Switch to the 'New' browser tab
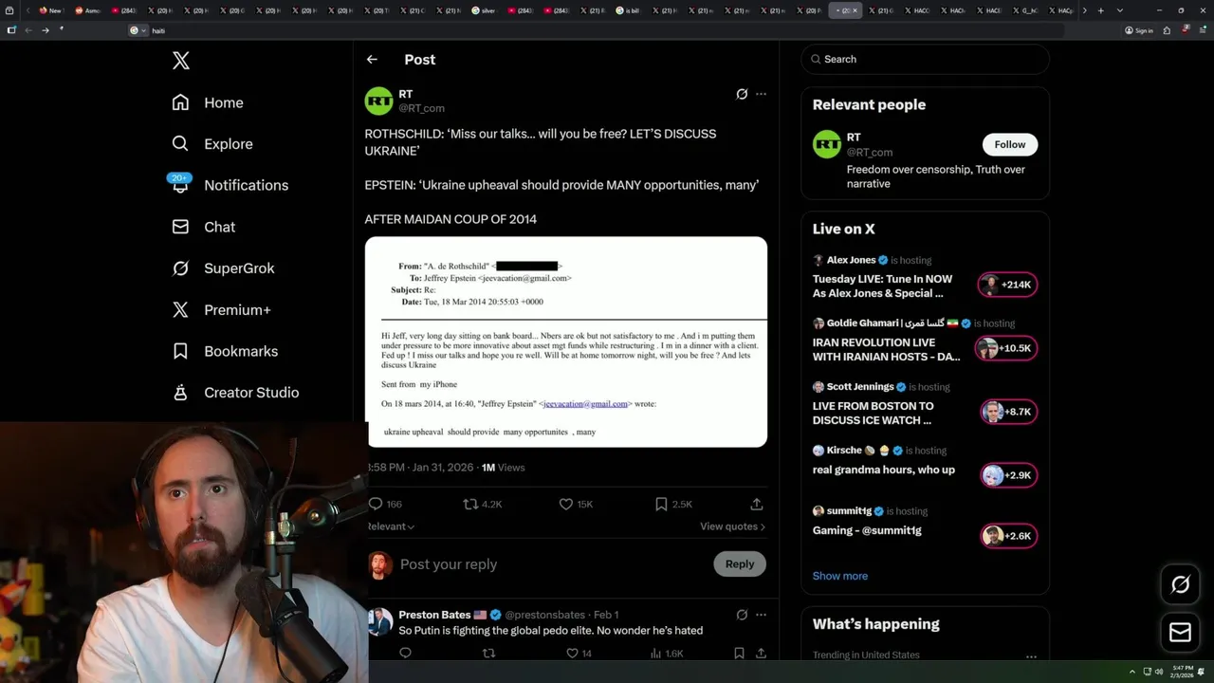This screenshot has width=1214, height=683. (x=51, y=10)
